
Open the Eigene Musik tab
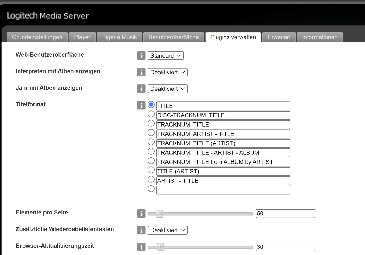point(119,37)
